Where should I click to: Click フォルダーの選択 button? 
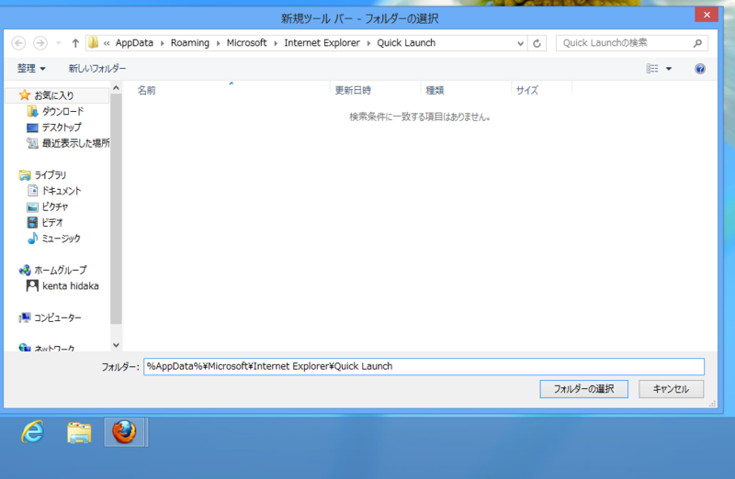click(x=583, y=389)
